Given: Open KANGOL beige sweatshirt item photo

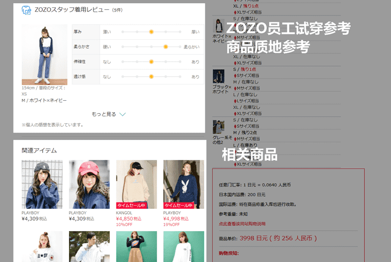Looking at the screenshot, I should click(136, 184).
